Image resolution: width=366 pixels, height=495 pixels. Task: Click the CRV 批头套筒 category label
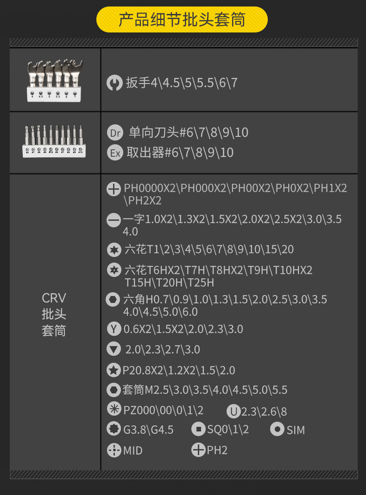coord(54,315)
